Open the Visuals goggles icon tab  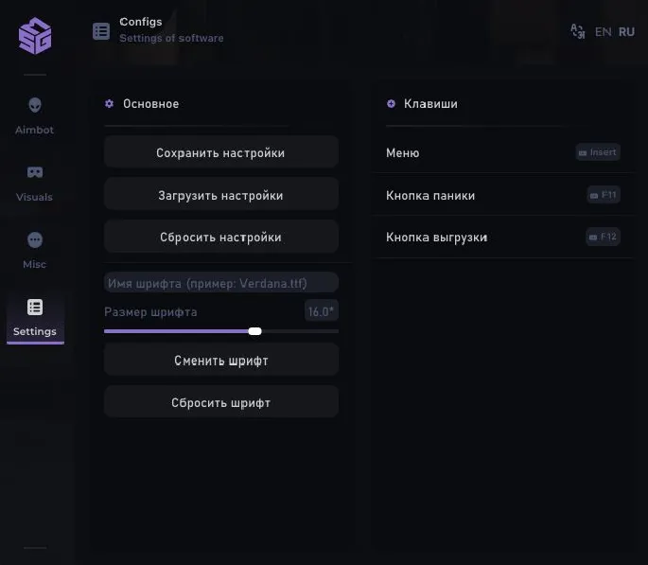tap(35, 172)
